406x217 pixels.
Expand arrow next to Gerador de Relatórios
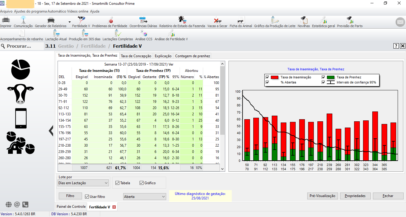[70, 22]
